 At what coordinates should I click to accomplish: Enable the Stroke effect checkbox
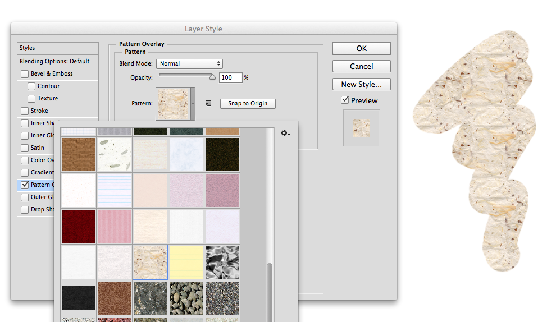(25, 111)
